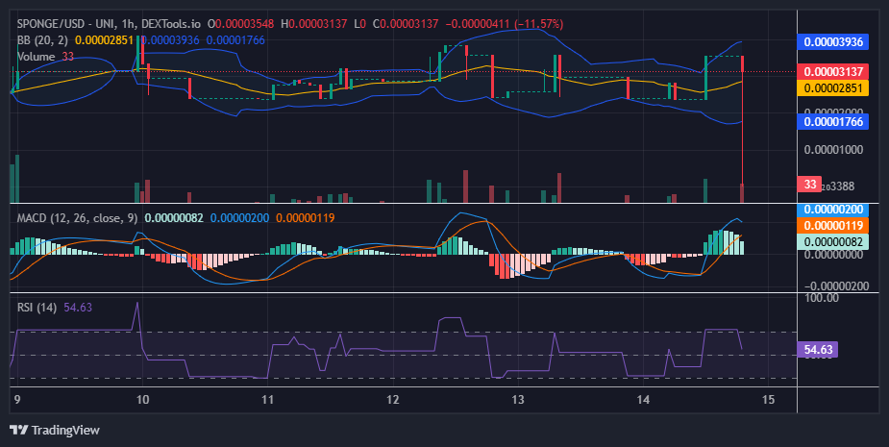The width and height of the screenshot is (889, 447).
Task: Click the orange signal tag 0.00000119
Action: [833, 225]
